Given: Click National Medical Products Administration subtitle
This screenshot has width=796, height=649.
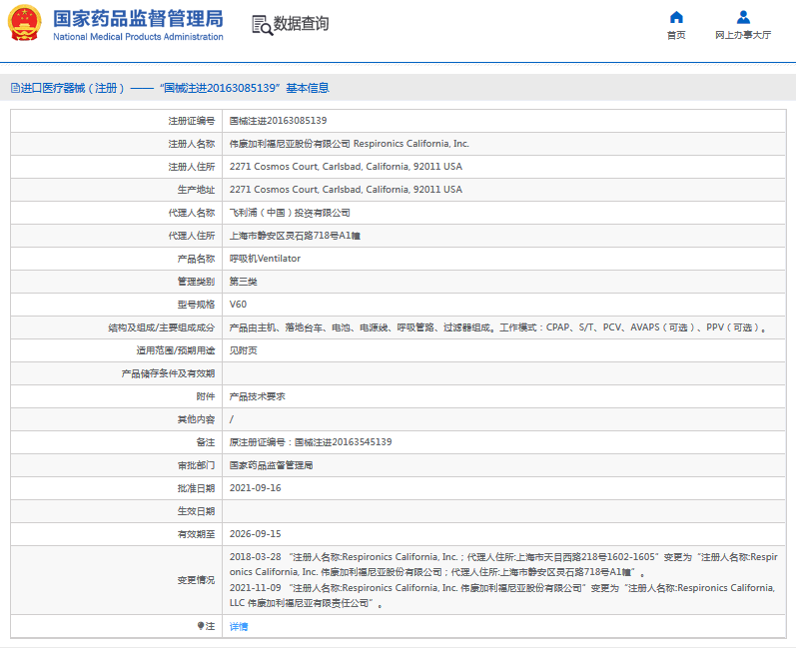Looking at the screenshot, I should 138,37.
